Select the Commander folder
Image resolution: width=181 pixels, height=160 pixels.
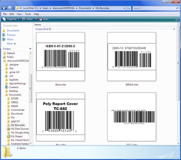(x=18, y=110)
